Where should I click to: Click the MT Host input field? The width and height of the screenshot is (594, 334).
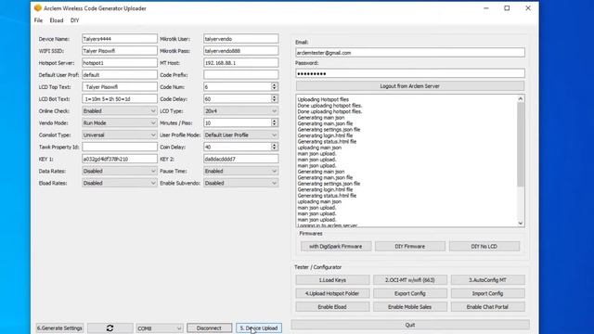pos(241,63)
